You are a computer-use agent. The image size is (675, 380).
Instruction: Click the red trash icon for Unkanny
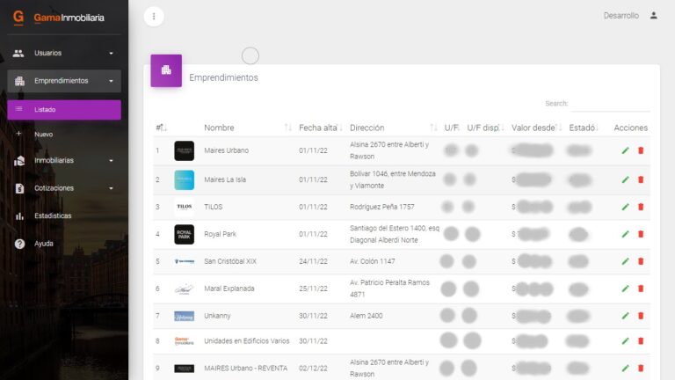[641, 316]
